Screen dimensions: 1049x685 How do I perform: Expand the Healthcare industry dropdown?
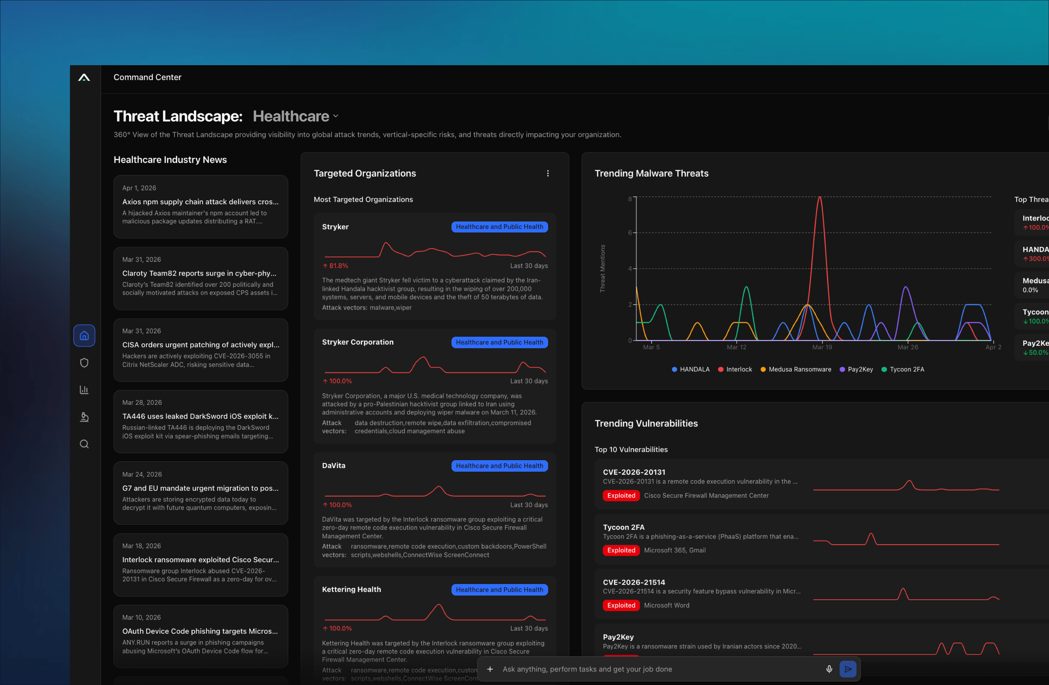pyautogui.click(x=295, y=117)
